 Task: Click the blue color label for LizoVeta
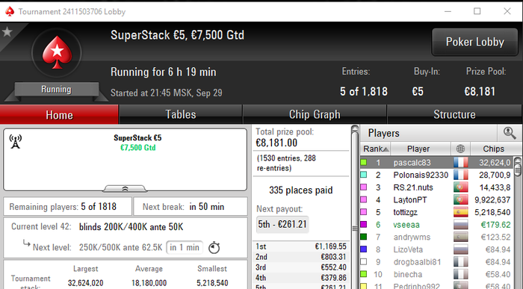(x=364, y=249)
